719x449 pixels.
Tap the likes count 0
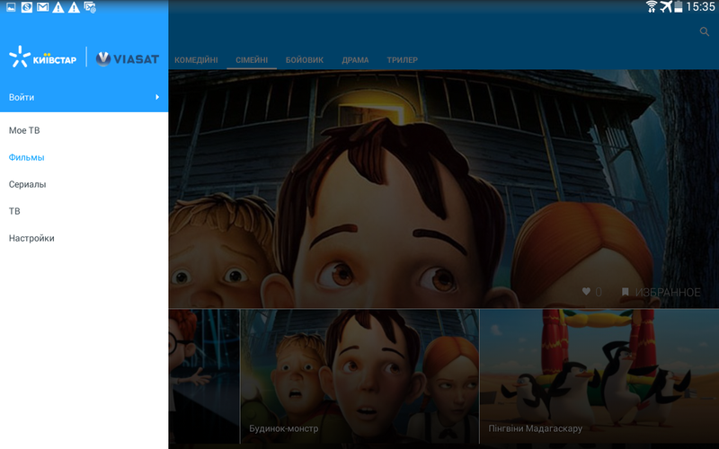click(x=598, y=292)
